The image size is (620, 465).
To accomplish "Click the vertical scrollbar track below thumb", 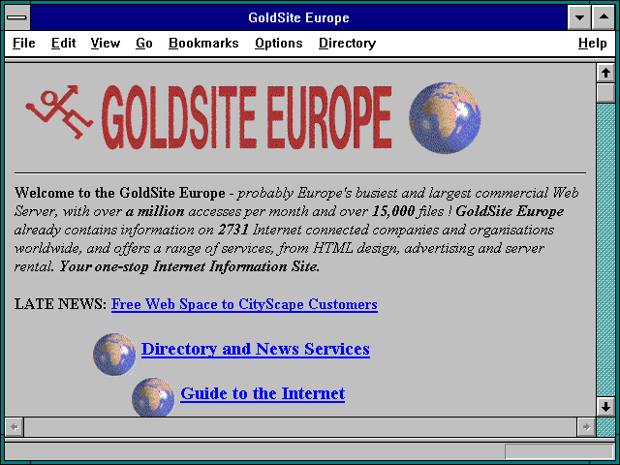I will coord(605,250).
